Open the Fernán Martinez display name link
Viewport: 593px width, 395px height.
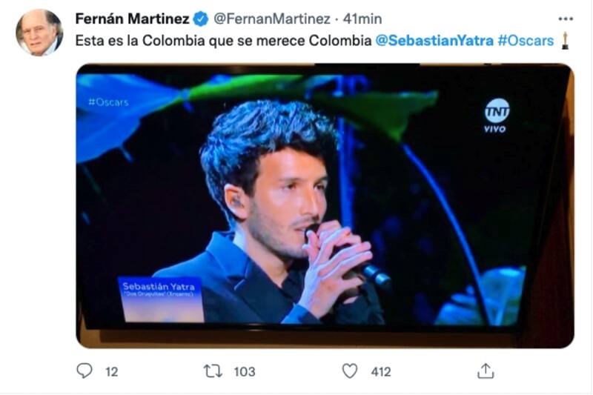click(x=133, y=19)
